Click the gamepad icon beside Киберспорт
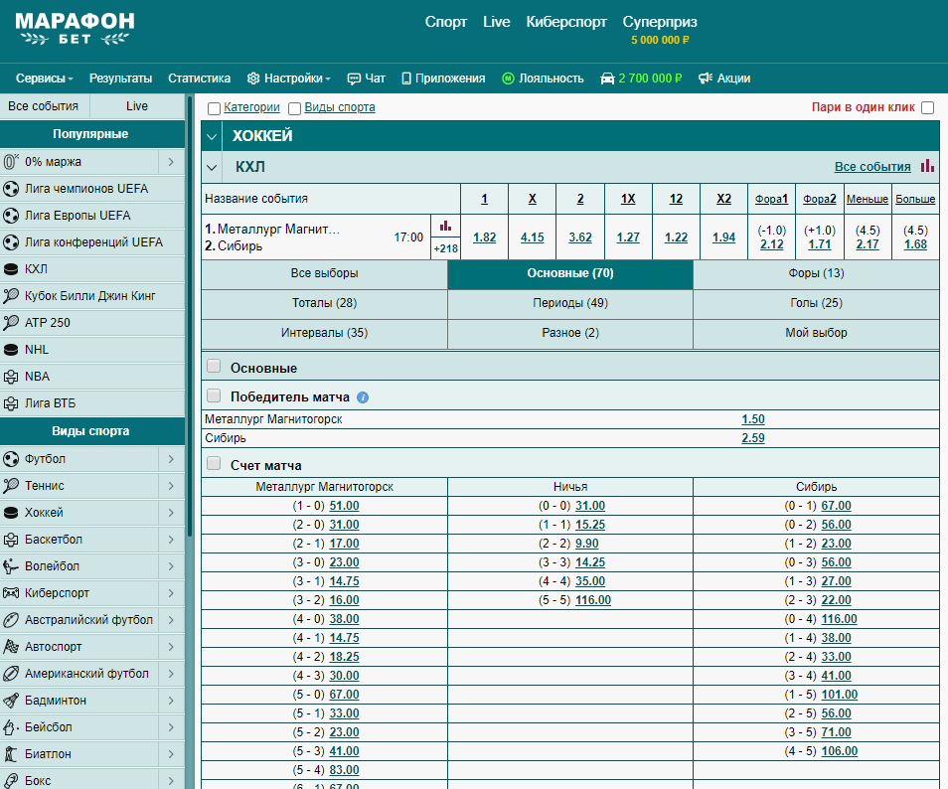Image resolution: width=948 pixels, height=789 pixels. [x=11, y=593]
